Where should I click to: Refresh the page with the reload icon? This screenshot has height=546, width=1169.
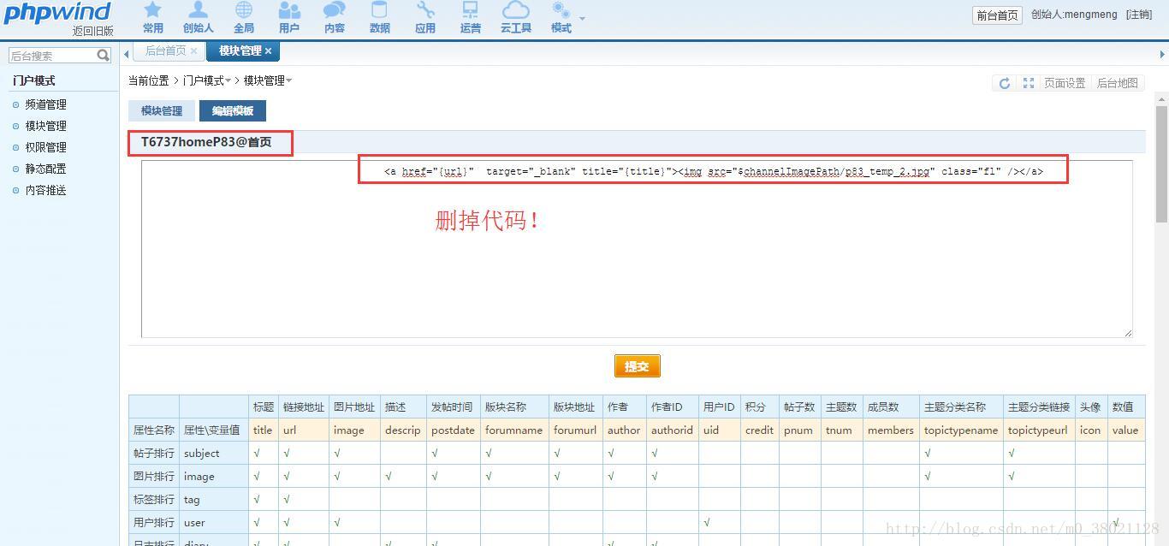(x=1005, y=83)
